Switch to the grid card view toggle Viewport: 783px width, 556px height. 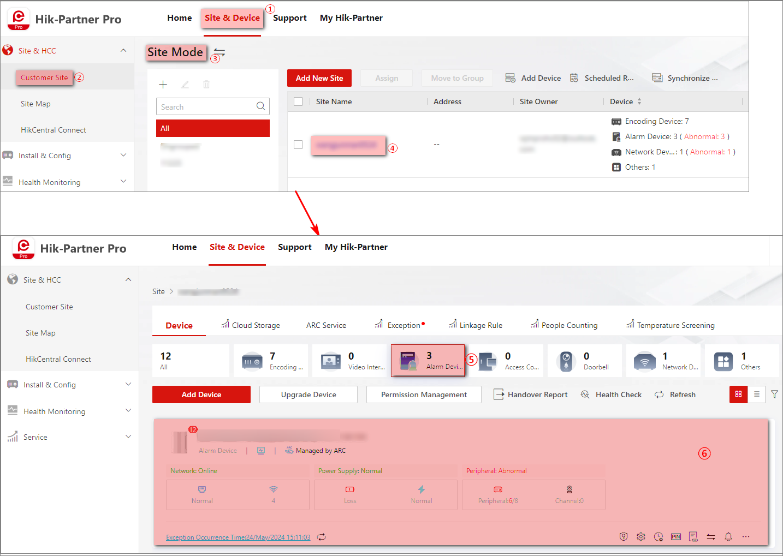pos(738,394)
